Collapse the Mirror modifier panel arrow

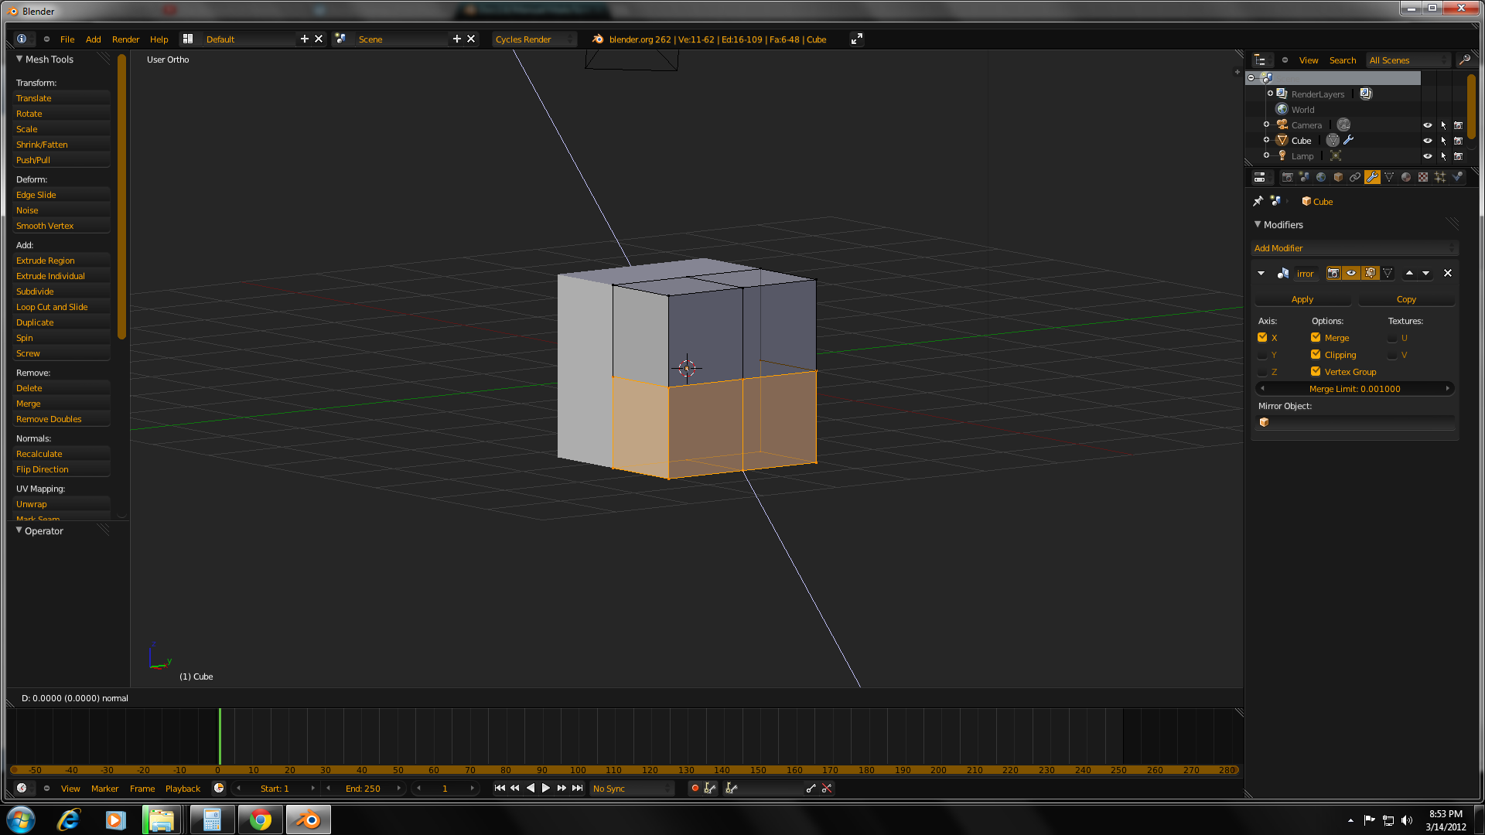coord(1261,273)
